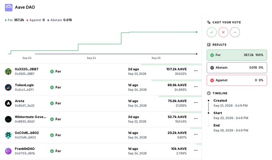Screen dimensions: 272x160
Task: Click green check icon in For result
Action: click(212, 55)
